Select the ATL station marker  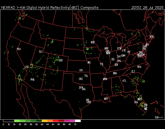point(124,81)
